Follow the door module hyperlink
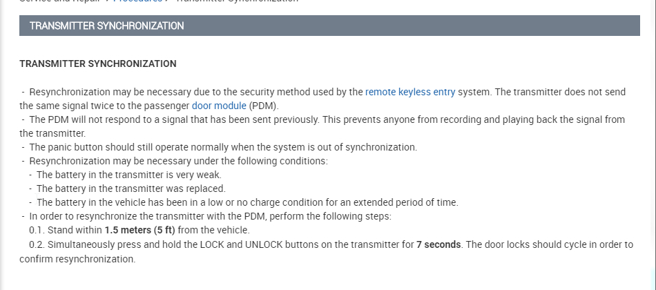 point(218,106)
